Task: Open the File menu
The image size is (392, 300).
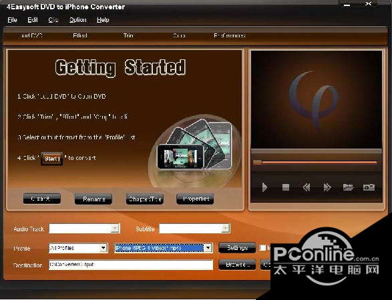Action: coord(12,20)
